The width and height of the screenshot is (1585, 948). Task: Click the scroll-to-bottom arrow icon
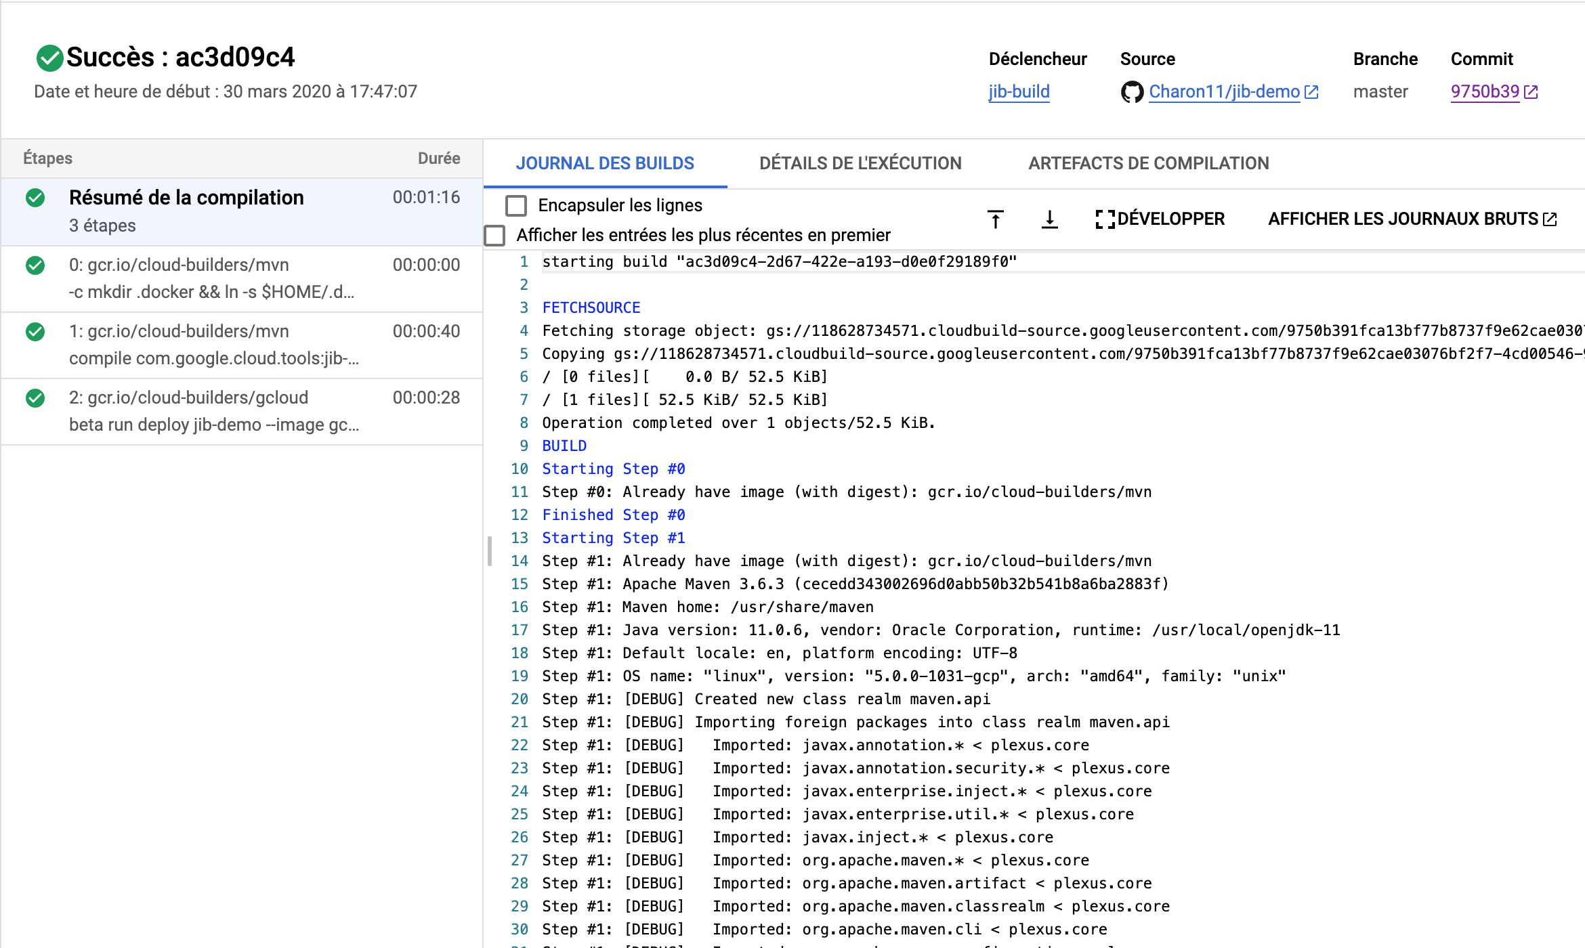point(1049,219)
